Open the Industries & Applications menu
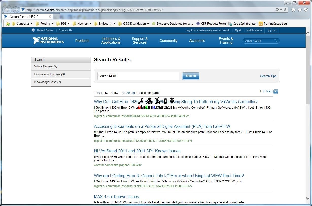 coord(111,41)
